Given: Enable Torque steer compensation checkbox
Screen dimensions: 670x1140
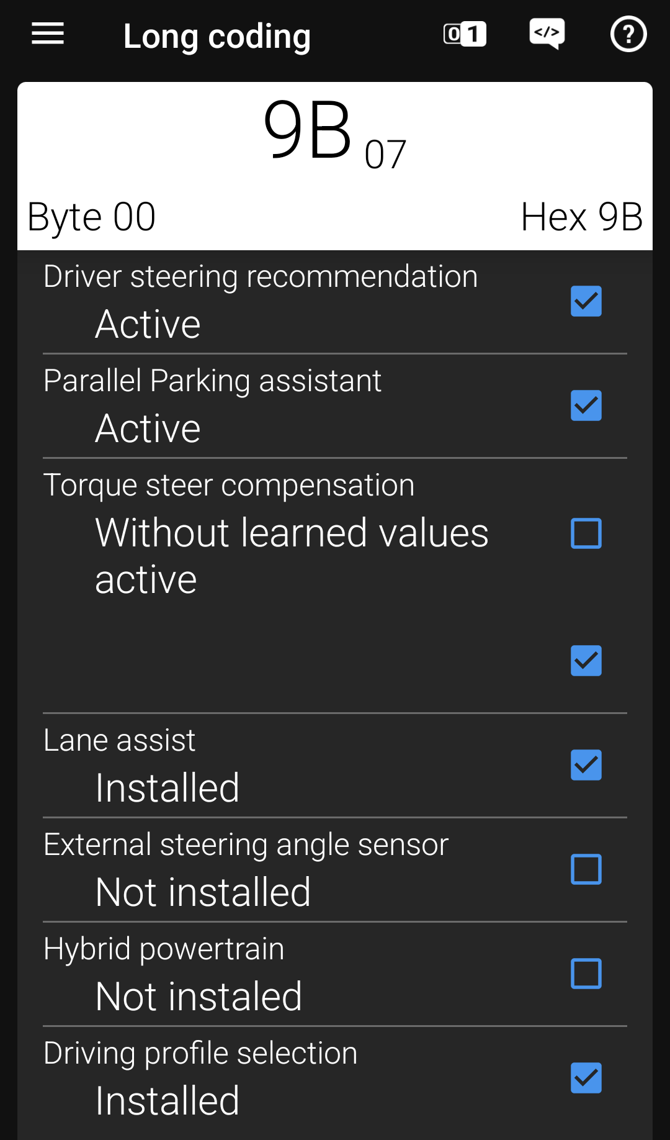Looking at the screenshot, I should click(586, 533).
